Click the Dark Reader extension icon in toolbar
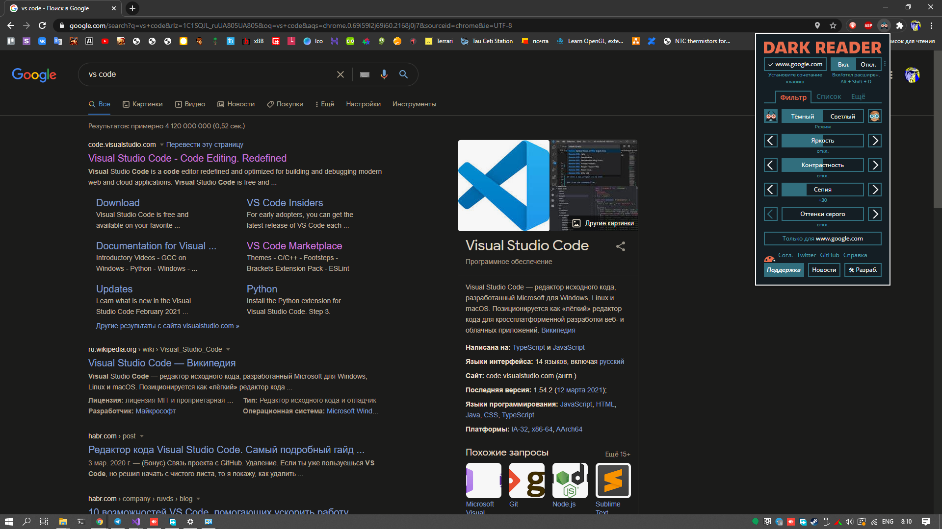The height and width of the screenshot is (529, 942). (x=884, y=25)
